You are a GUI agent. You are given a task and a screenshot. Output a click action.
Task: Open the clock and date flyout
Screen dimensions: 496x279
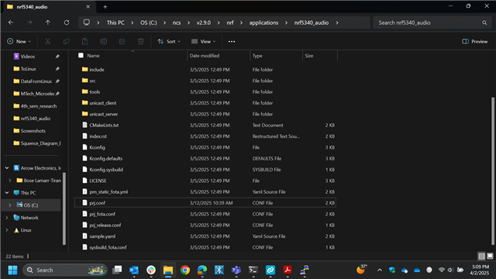(x=479, y=270)
